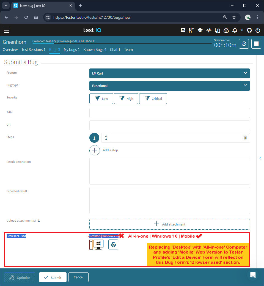Image resolution: width=264 pixels, height=286 pixels.
Task: Click the Url input field
Action: coord(169,125)
